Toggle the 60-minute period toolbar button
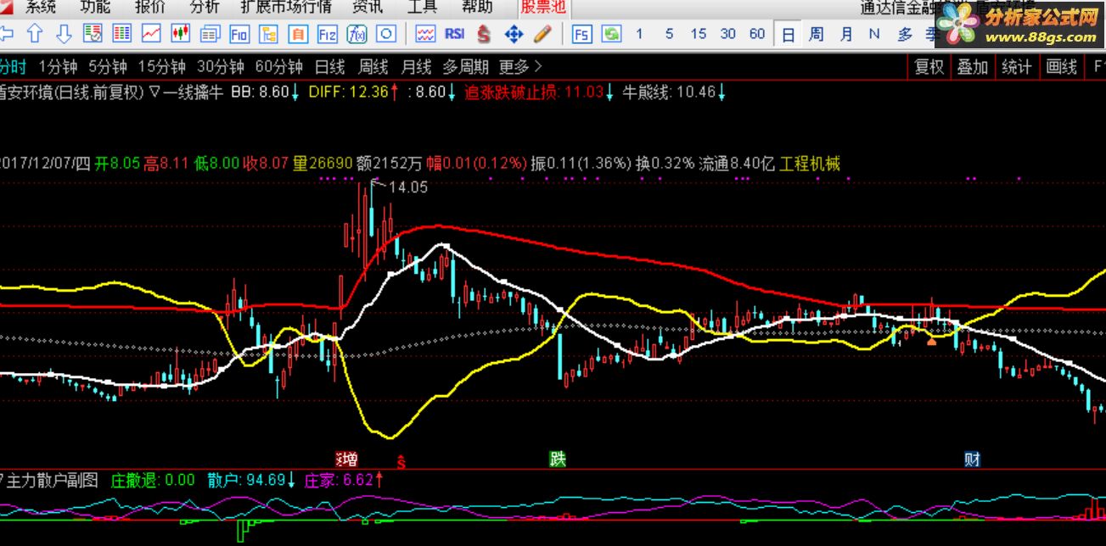 (757, 34)
